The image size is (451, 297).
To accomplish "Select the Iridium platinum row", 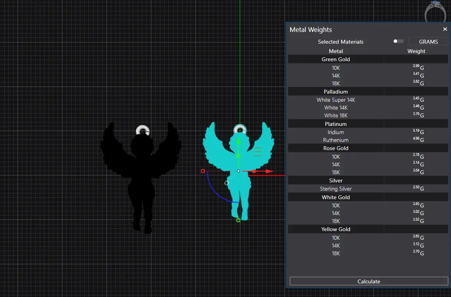I will point(336,132).
